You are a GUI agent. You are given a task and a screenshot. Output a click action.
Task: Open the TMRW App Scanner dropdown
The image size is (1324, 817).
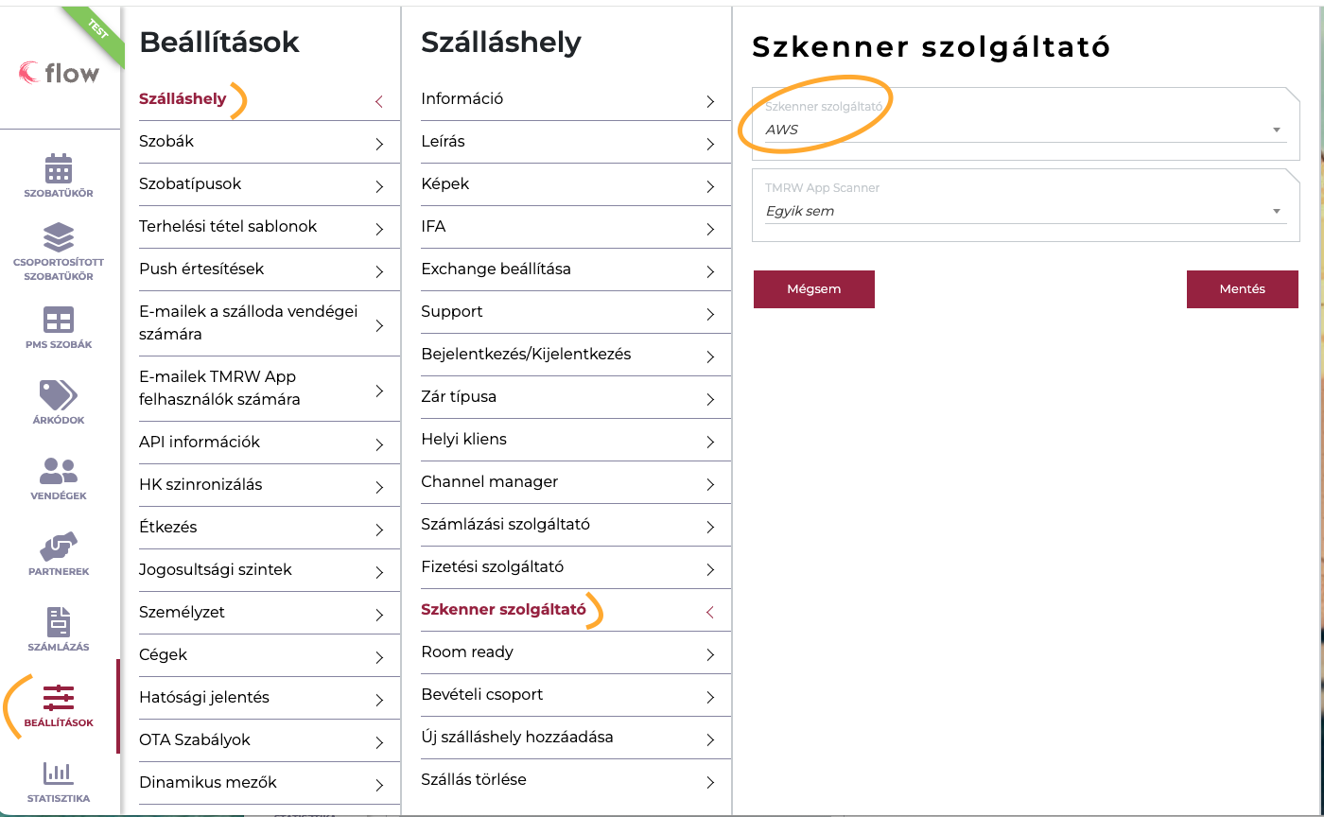(x=1025, y=211)
